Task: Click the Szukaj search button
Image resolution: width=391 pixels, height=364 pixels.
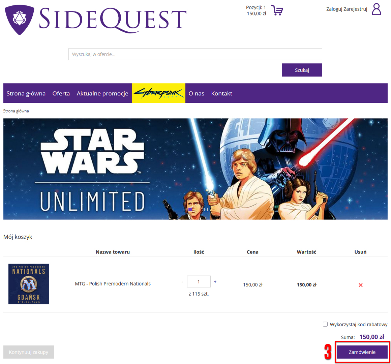Action: tap(302, 70)
